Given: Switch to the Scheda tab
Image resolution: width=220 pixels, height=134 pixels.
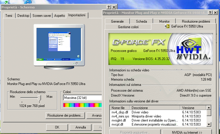Looking at the screenshot, I should tap(142, 21).
